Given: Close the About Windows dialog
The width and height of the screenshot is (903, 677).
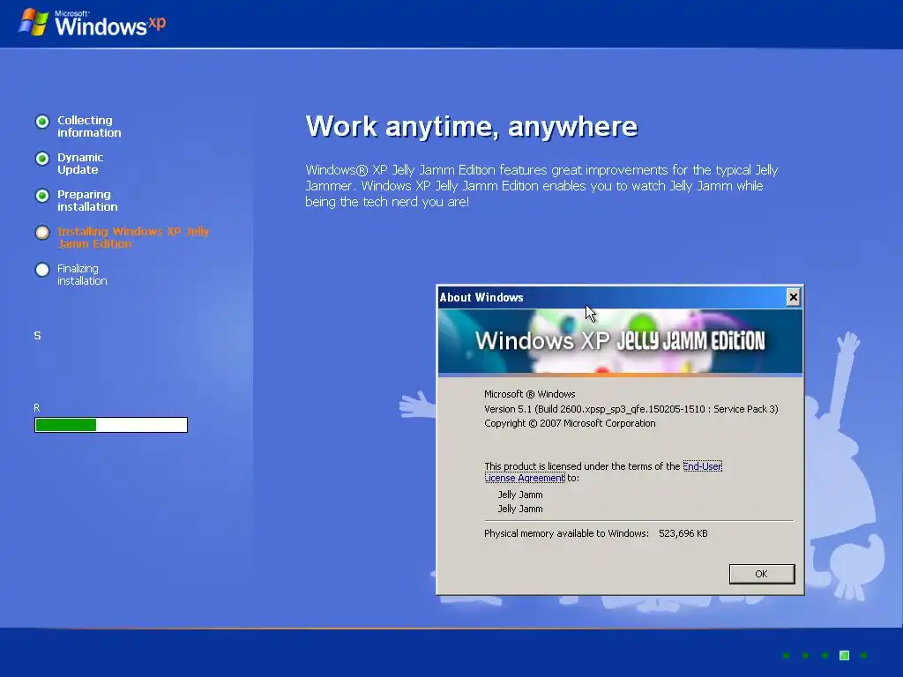Looking at the screenshot, I should coord(793,297).
